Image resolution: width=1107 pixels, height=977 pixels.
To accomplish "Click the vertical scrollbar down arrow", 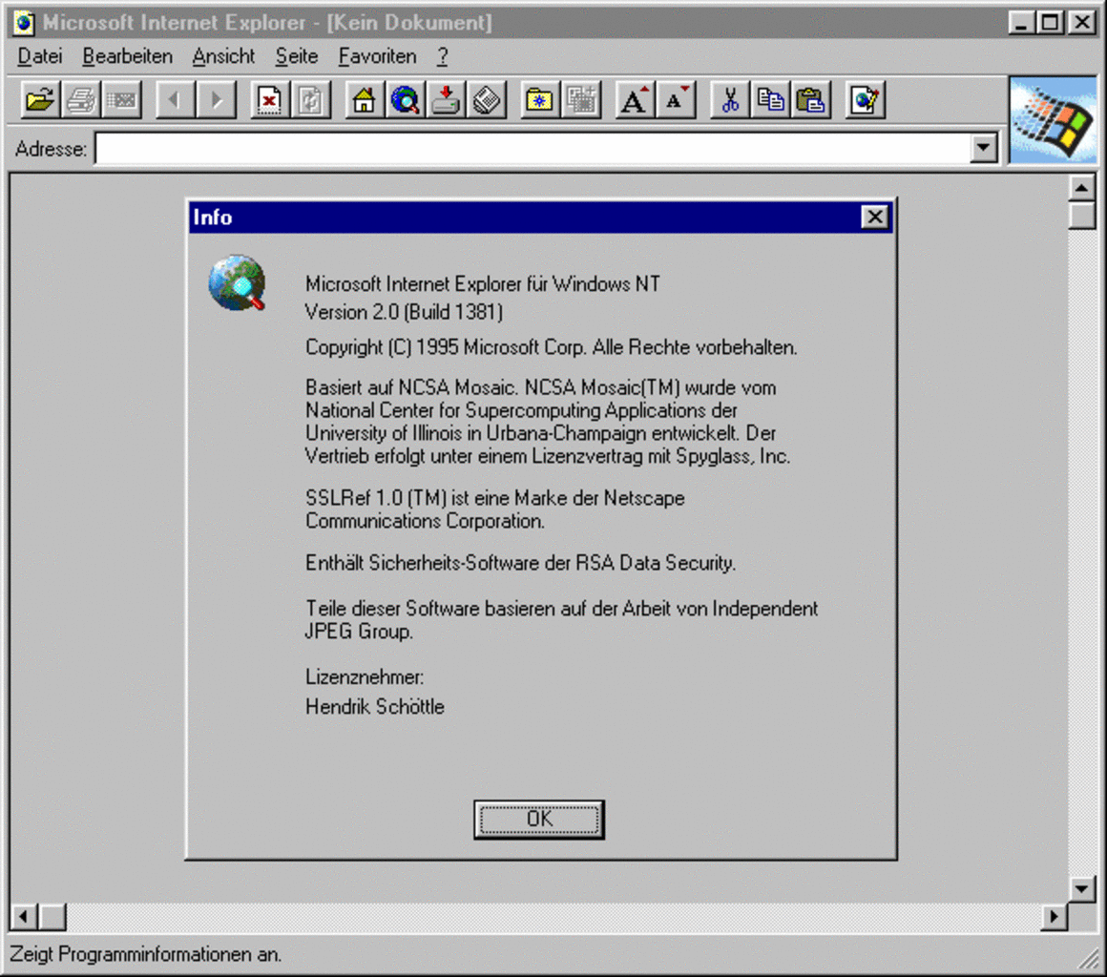I will click(1081, 889).
